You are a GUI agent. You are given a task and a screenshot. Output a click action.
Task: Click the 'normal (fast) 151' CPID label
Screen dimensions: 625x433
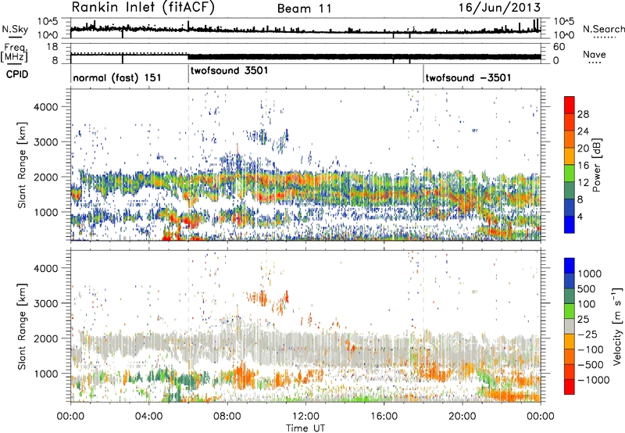click(x=117, y=77)
